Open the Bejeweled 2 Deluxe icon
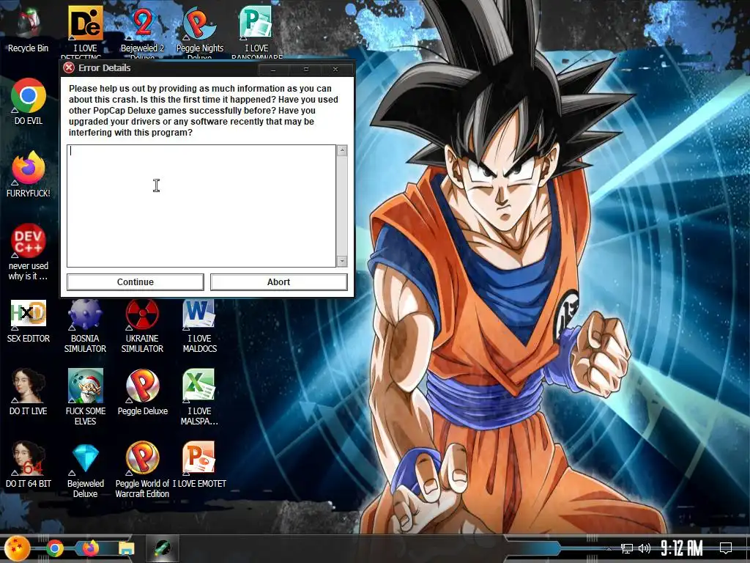The image size is (750, 563). (142, 23)
